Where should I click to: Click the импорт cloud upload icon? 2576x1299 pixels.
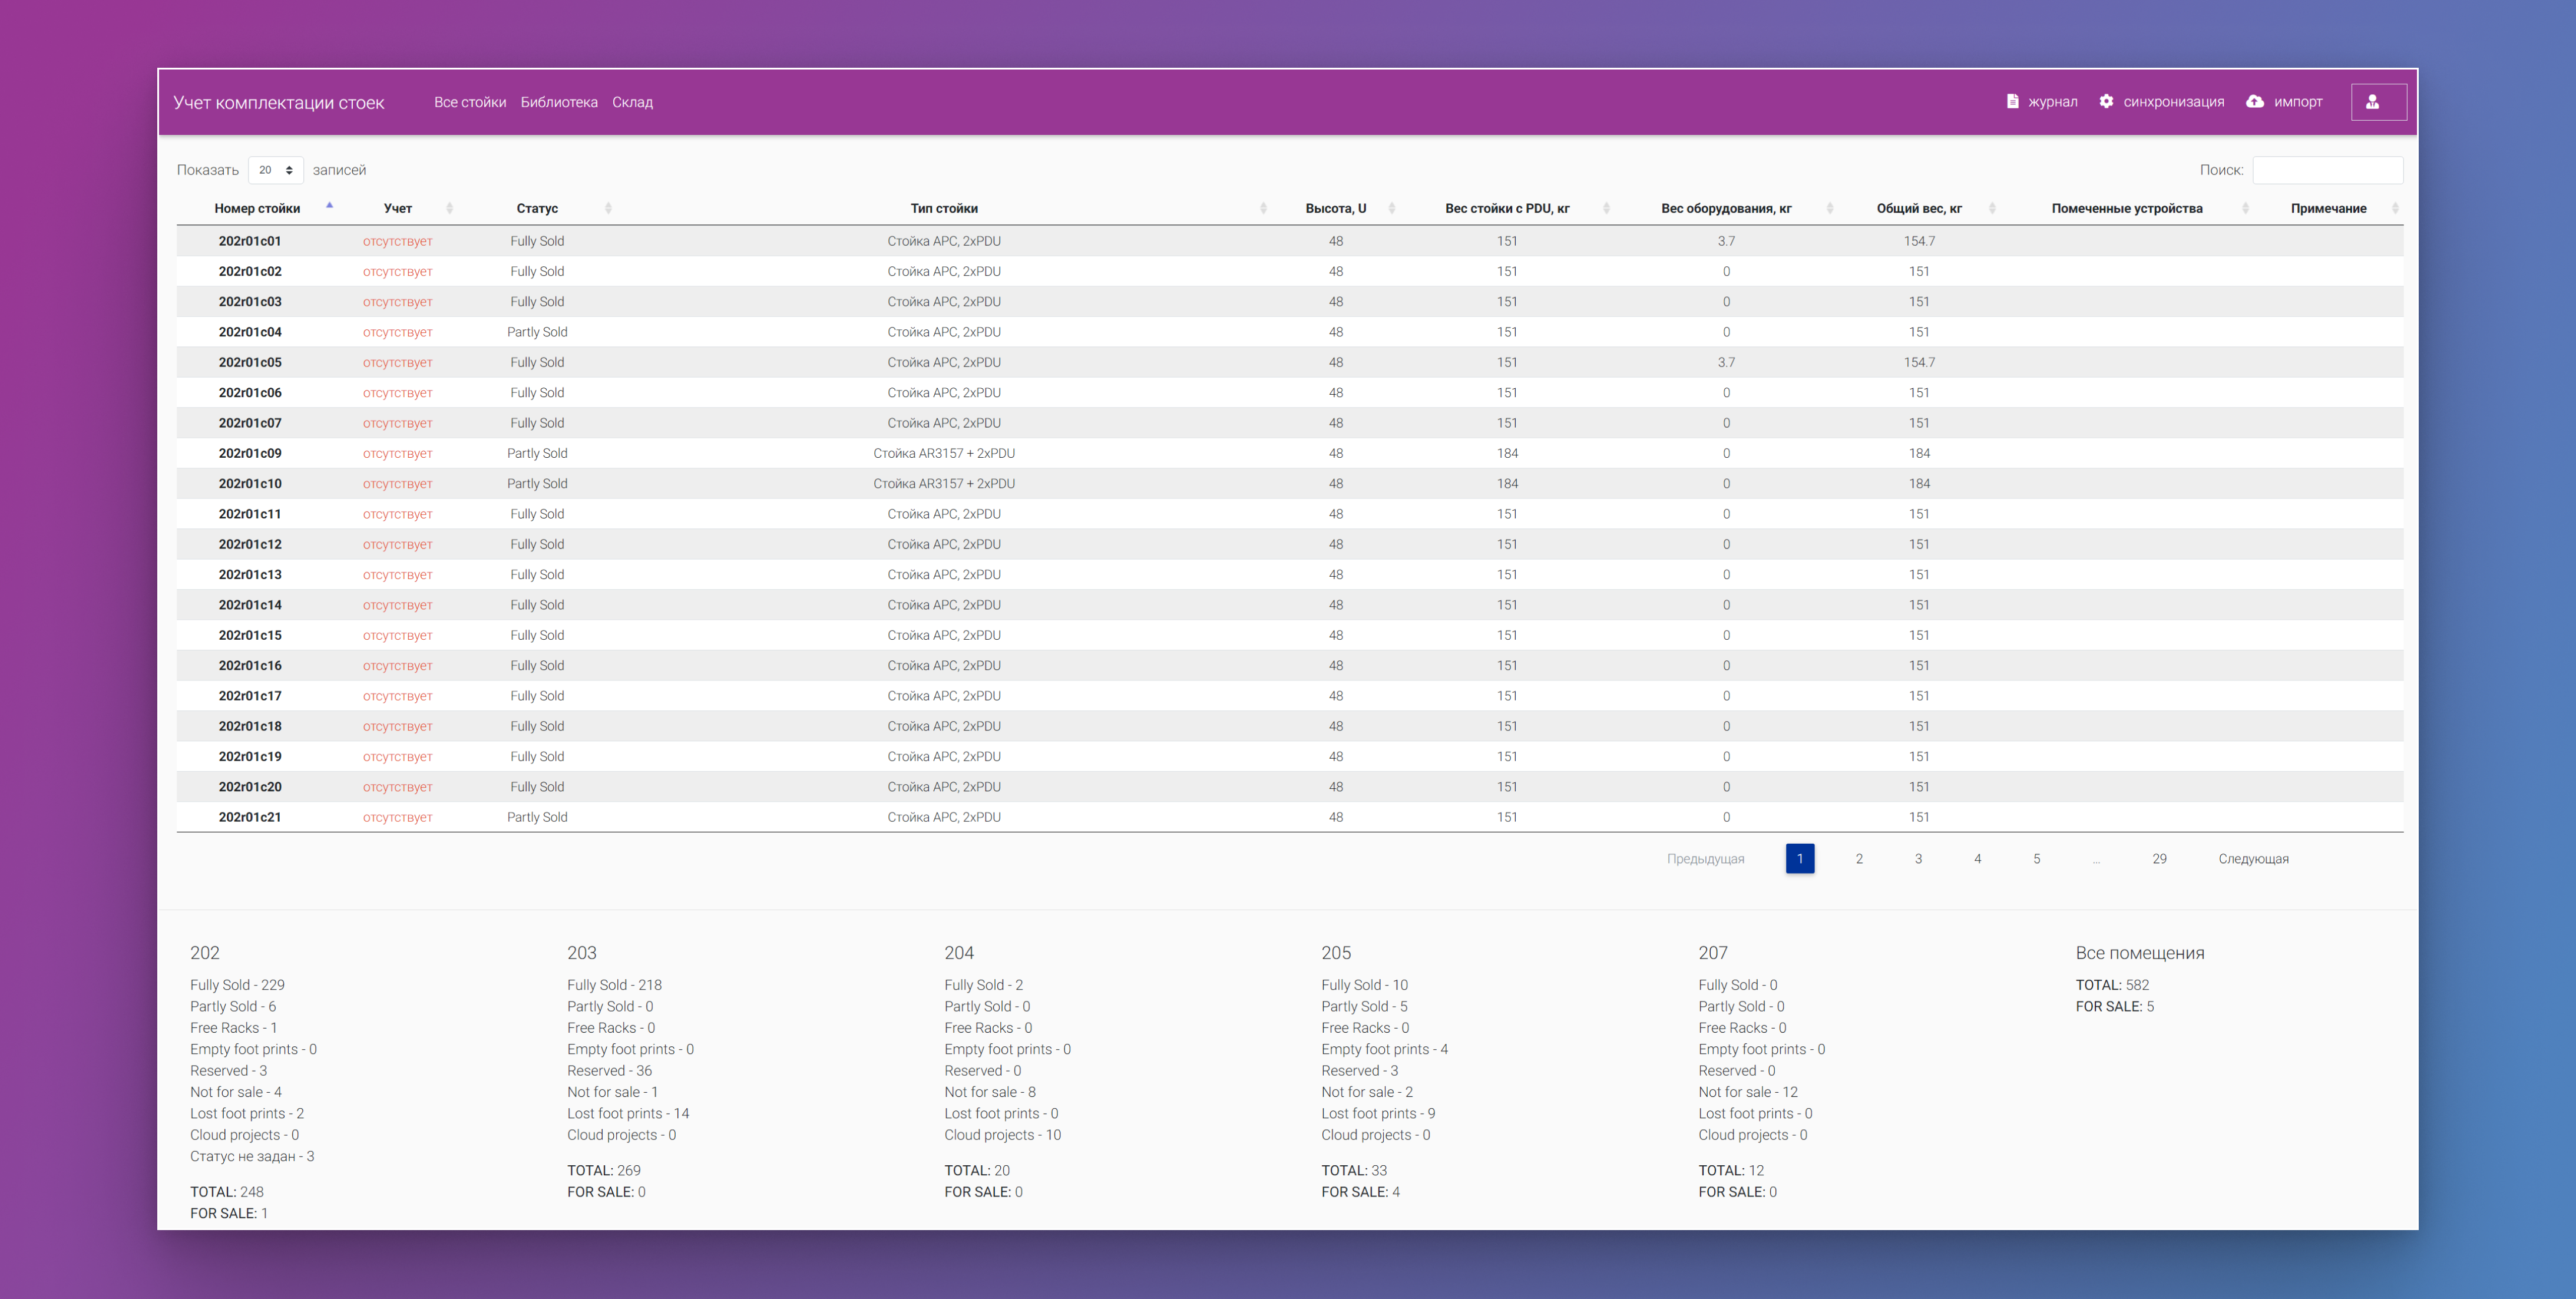2254,101
